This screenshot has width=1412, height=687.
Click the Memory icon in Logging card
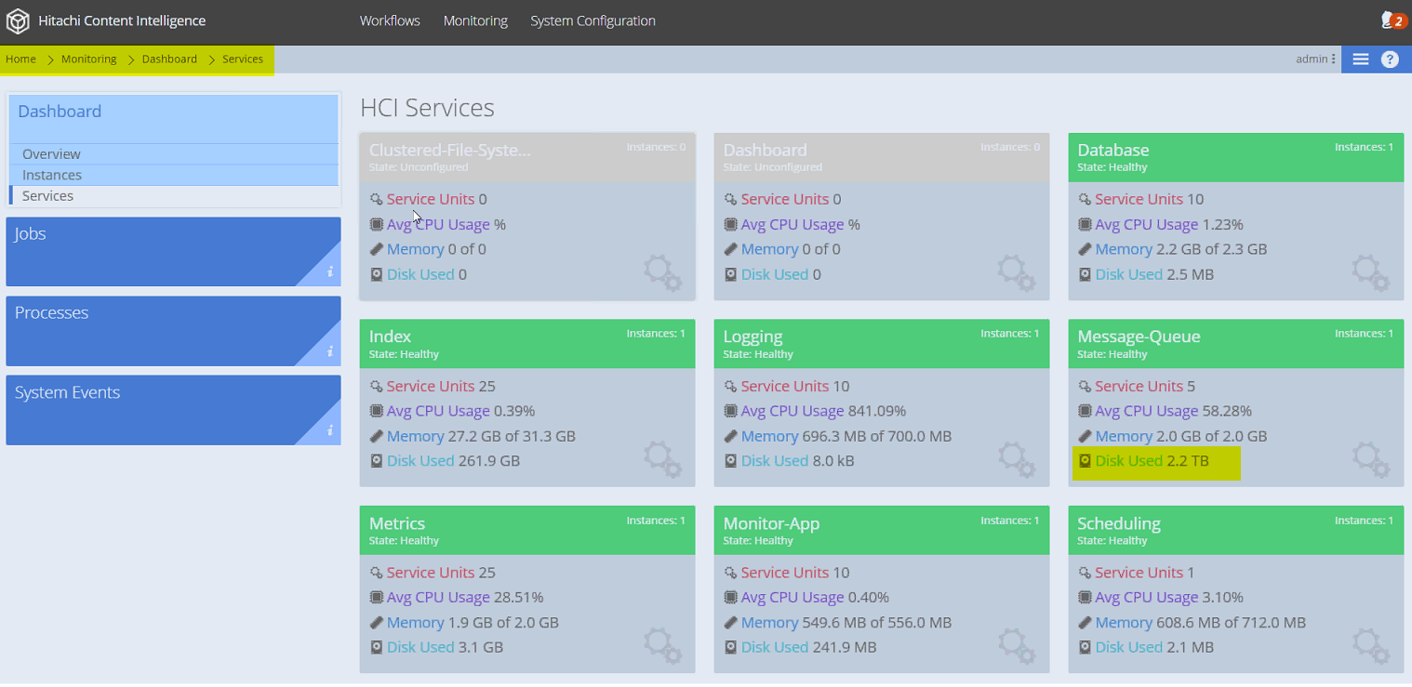pyautogui.click(x=731, y=436)
